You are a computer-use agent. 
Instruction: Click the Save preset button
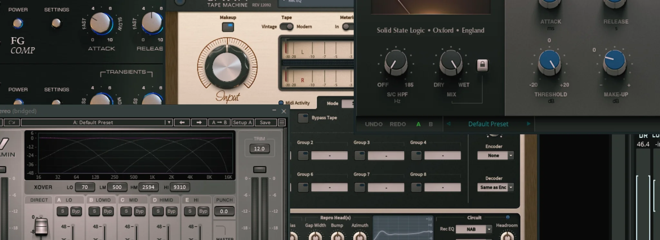(265, 123)
